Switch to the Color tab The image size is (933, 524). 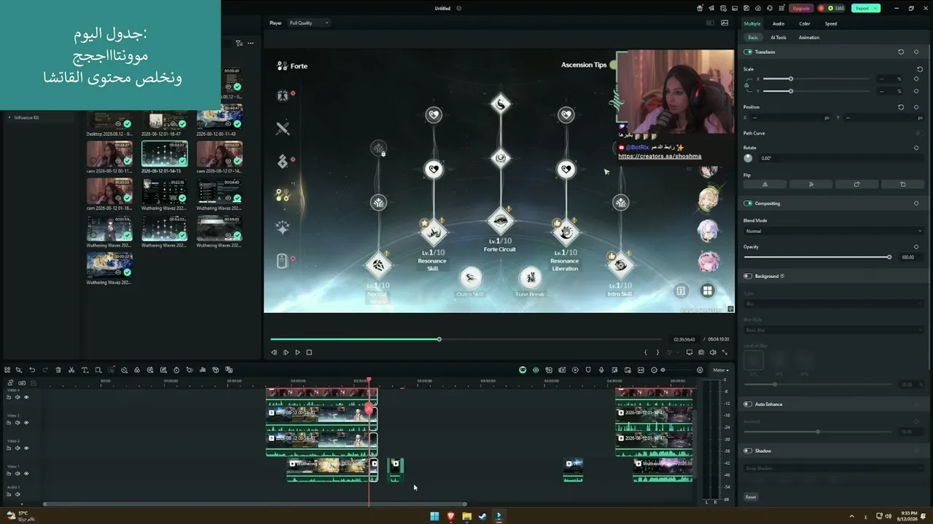(x=805, y=23)
